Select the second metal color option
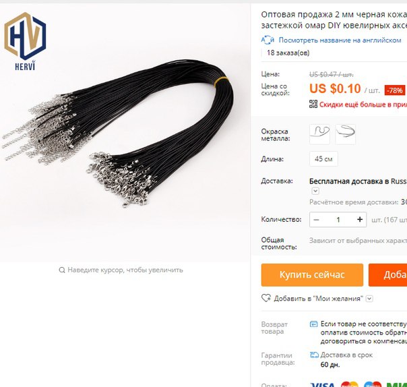The height and width of the screenshot is (387, 407). coord(345,134)
